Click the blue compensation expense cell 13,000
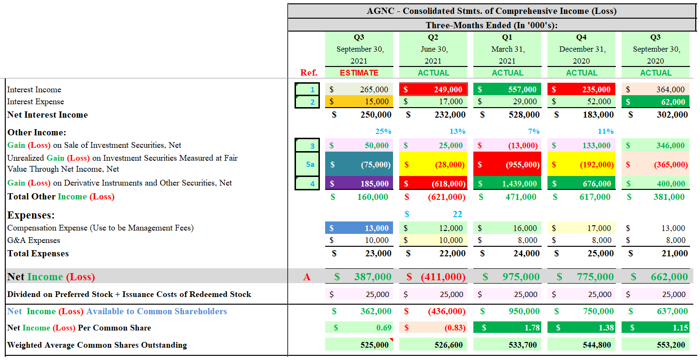 [359, 228]
